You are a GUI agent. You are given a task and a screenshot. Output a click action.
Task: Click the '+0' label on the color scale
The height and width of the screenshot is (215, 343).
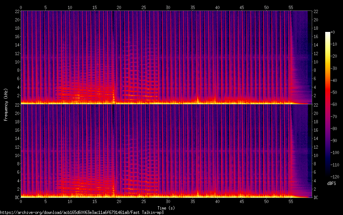(x=333, y=32)
